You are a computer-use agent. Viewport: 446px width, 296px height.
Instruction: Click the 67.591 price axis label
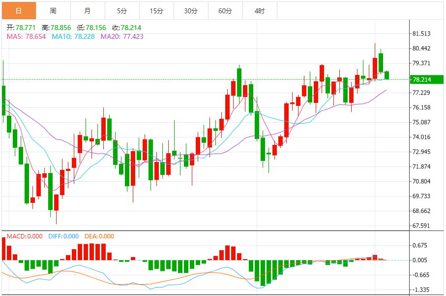click(x=421, y=226)
